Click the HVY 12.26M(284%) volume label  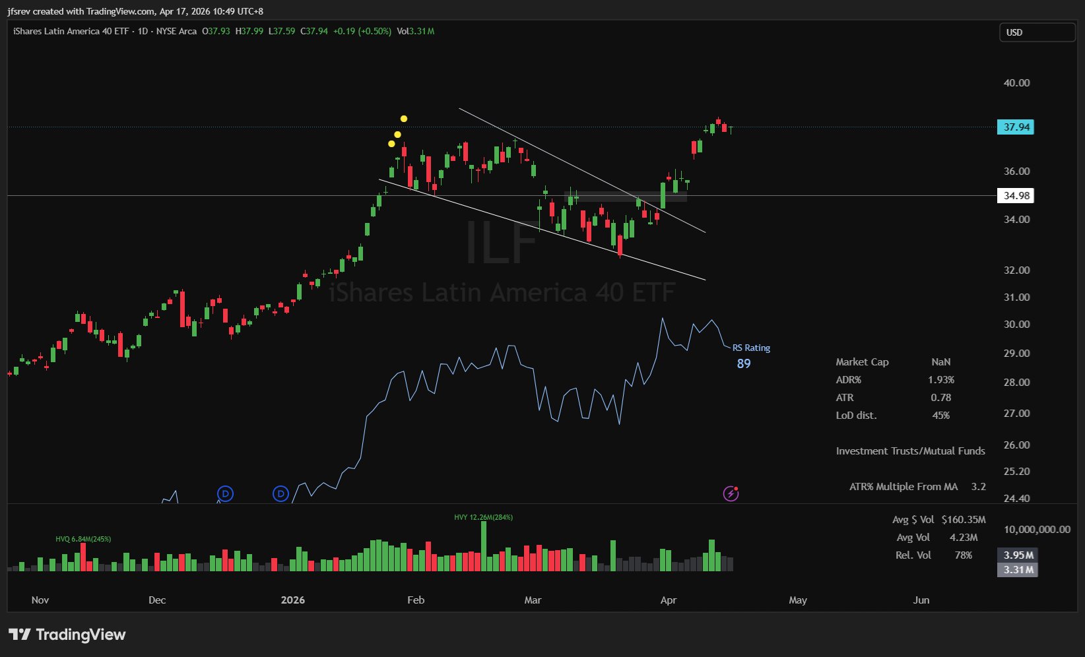click(x=483, y=517)
